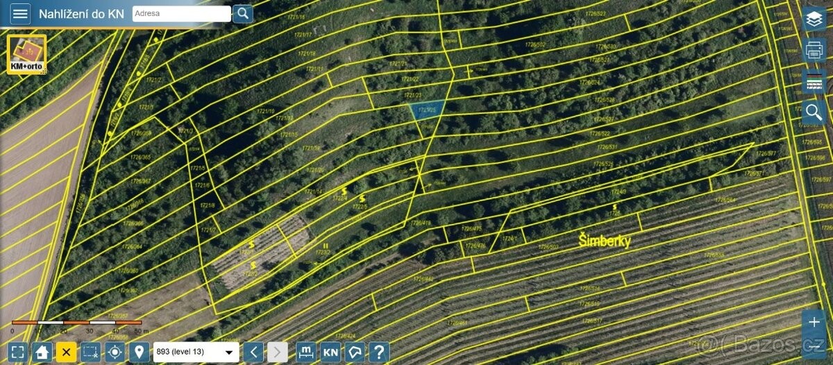Click parcel label 1726/571
Image resolution: width=833 pixels, height=365 pixels.
[x=755, y=173]
